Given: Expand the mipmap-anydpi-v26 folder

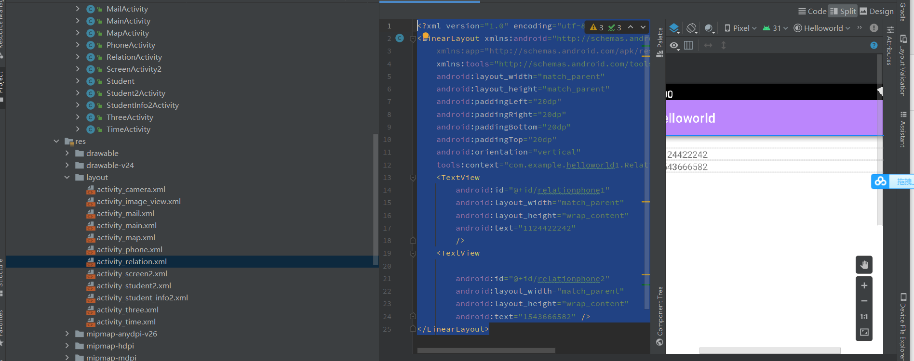Looking at the screenshot, I should [67, 334].
